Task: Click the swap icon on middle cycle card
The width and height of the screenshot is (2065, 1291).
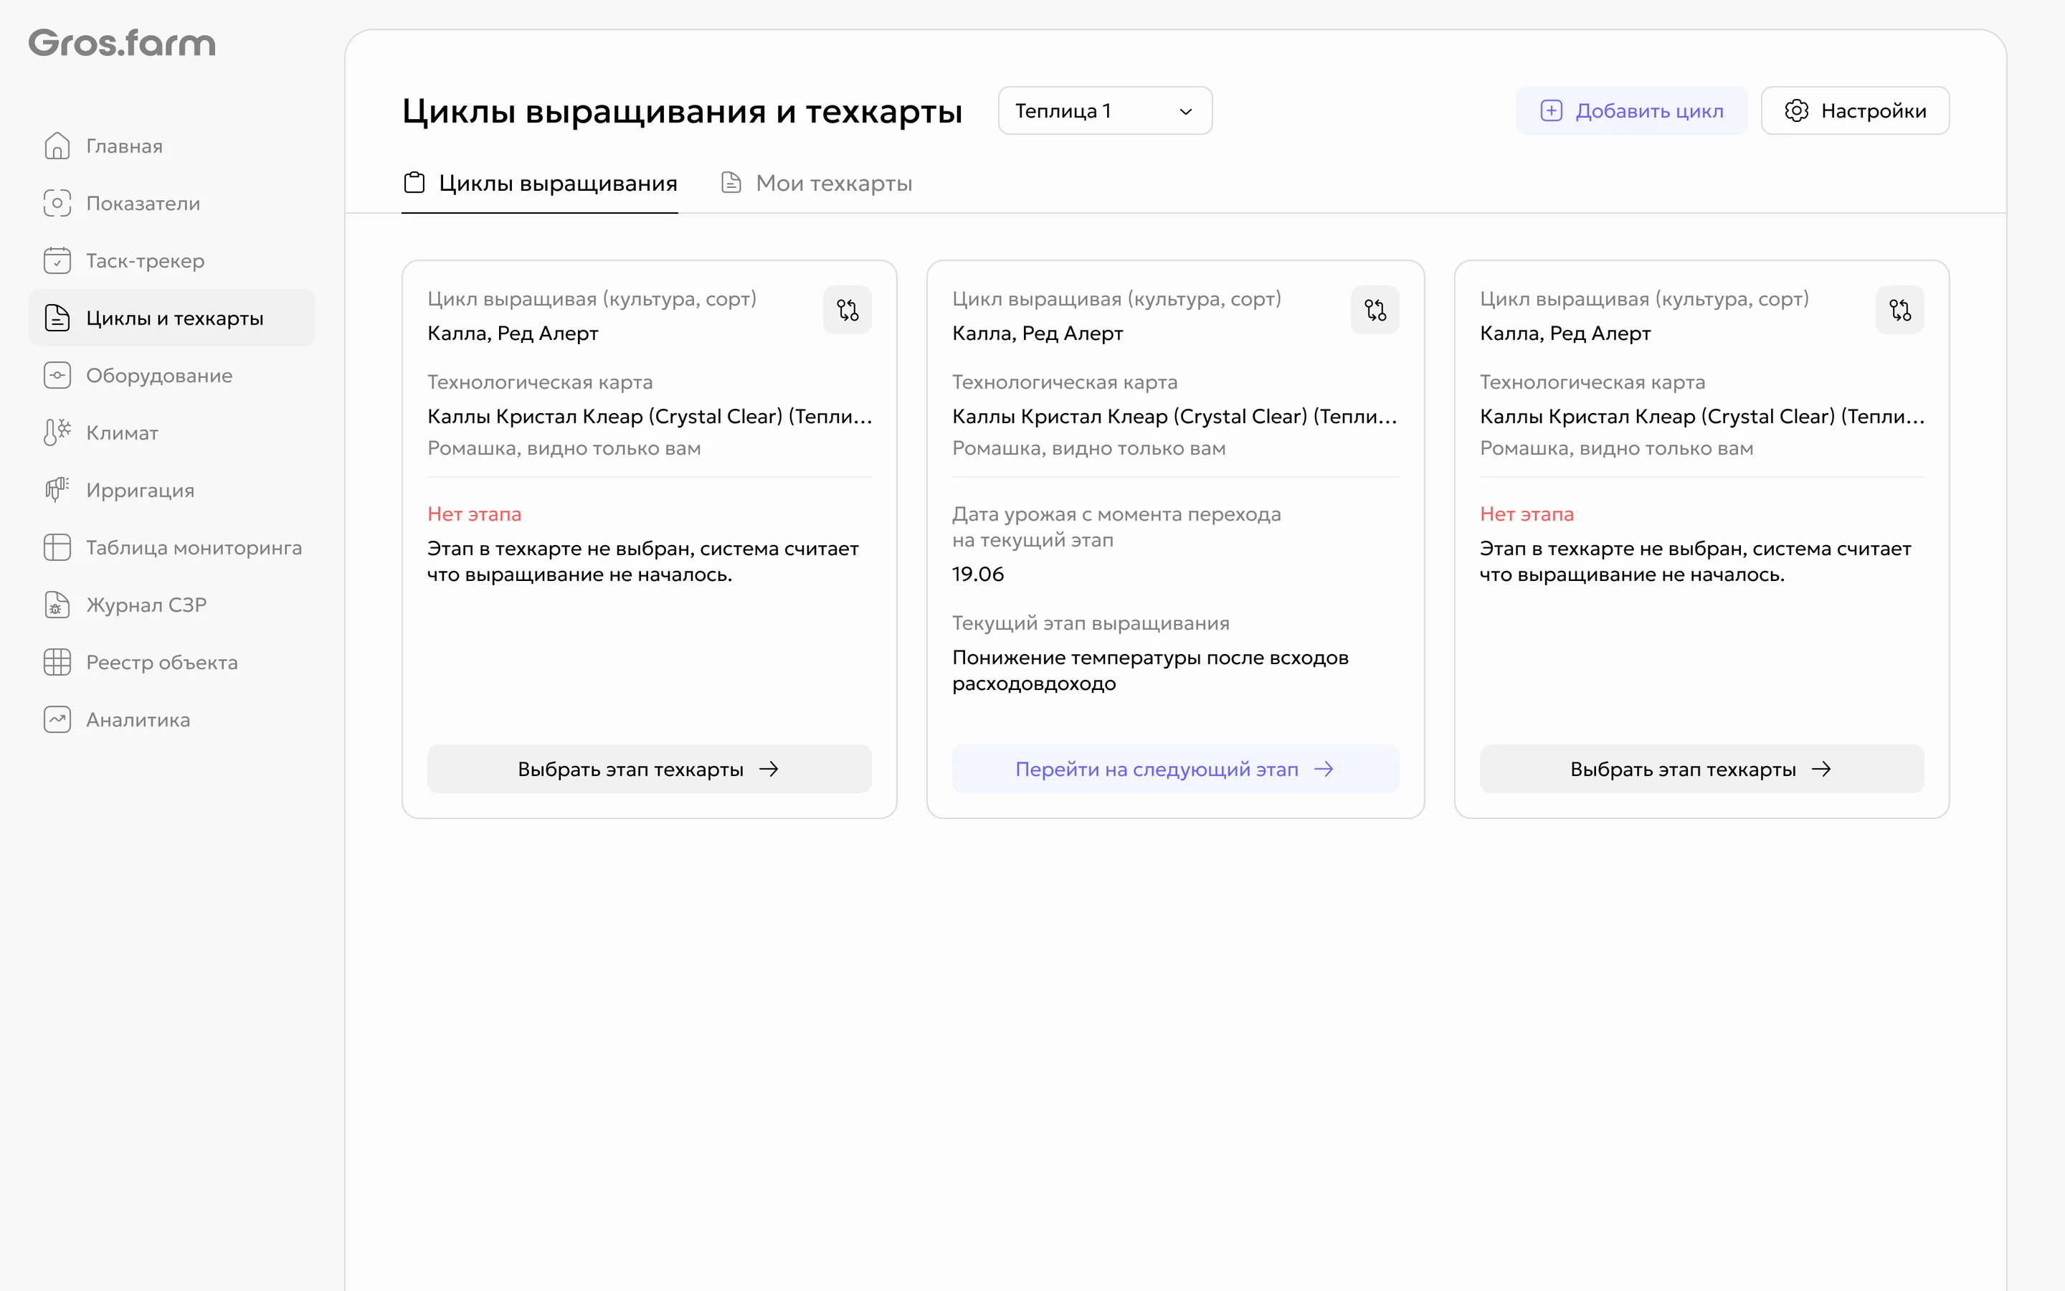Action: [1375, 310]
